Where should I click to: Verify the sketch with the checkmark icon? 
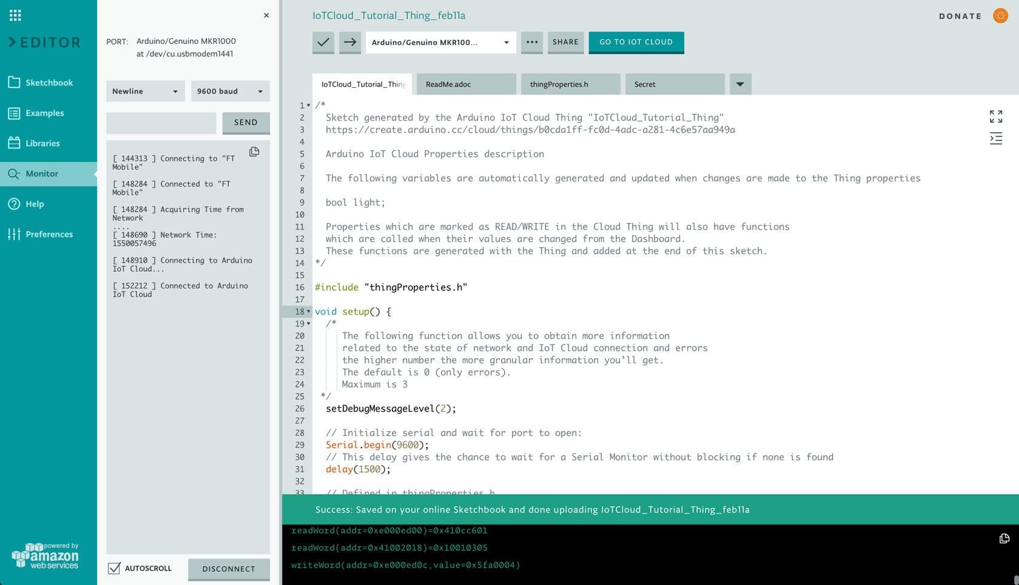click(323, 42)
